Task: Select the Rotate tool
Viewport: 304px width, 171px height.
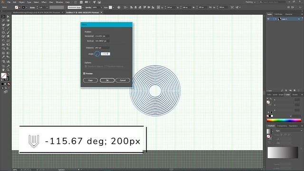Action: (x=3, y=41)
